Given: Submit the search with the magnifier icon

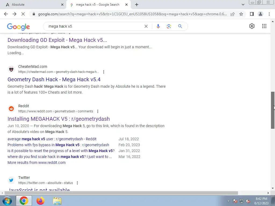Looking at the screenshot, I should tap(180, 26).
